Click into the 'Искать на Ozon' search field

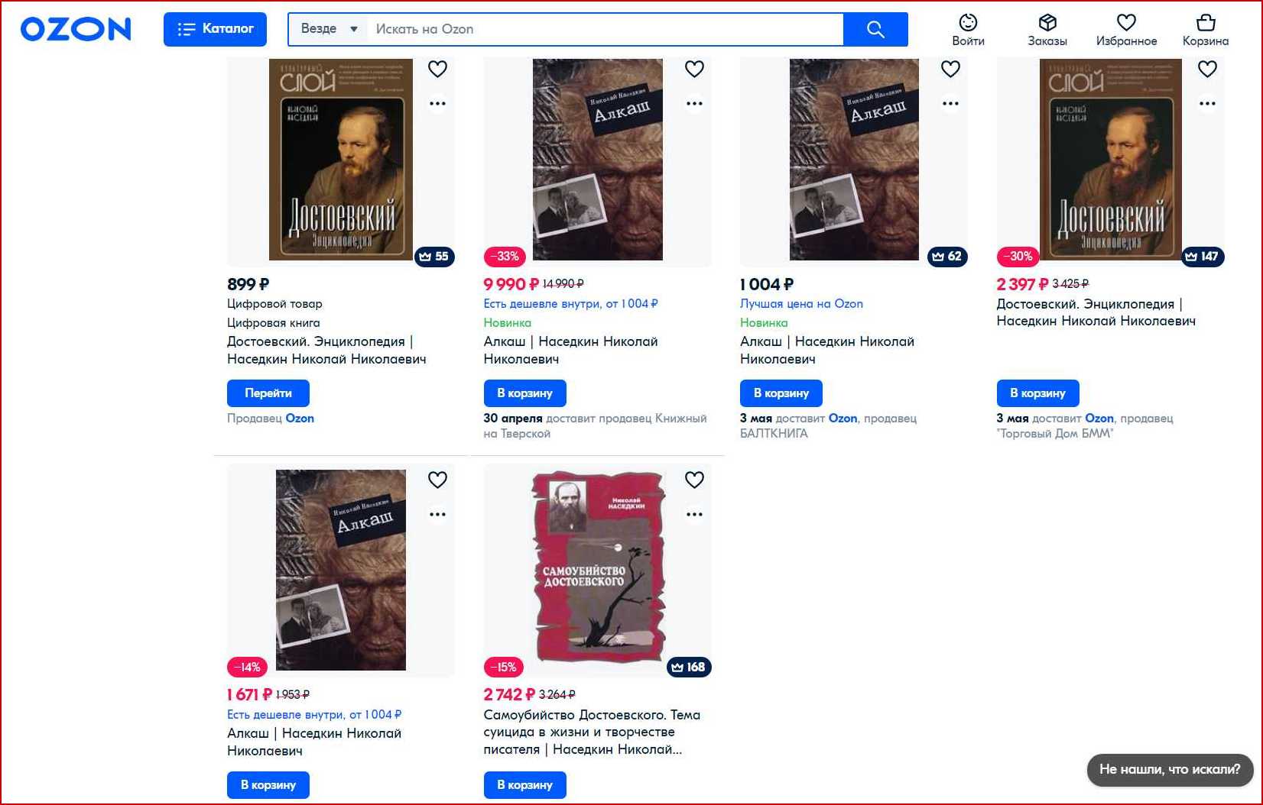(x=605, y=29)
